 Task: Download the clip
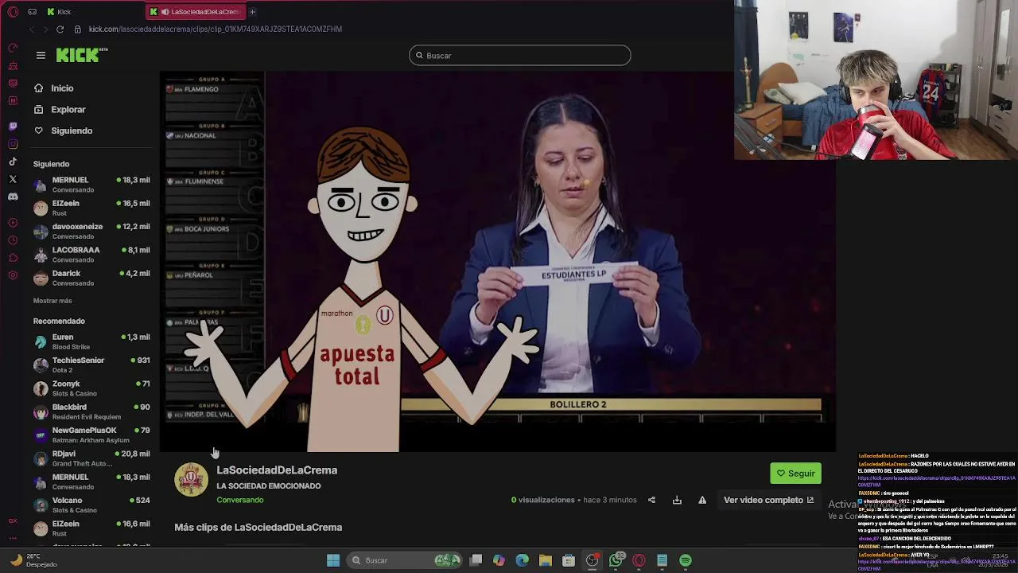(677, 500)
